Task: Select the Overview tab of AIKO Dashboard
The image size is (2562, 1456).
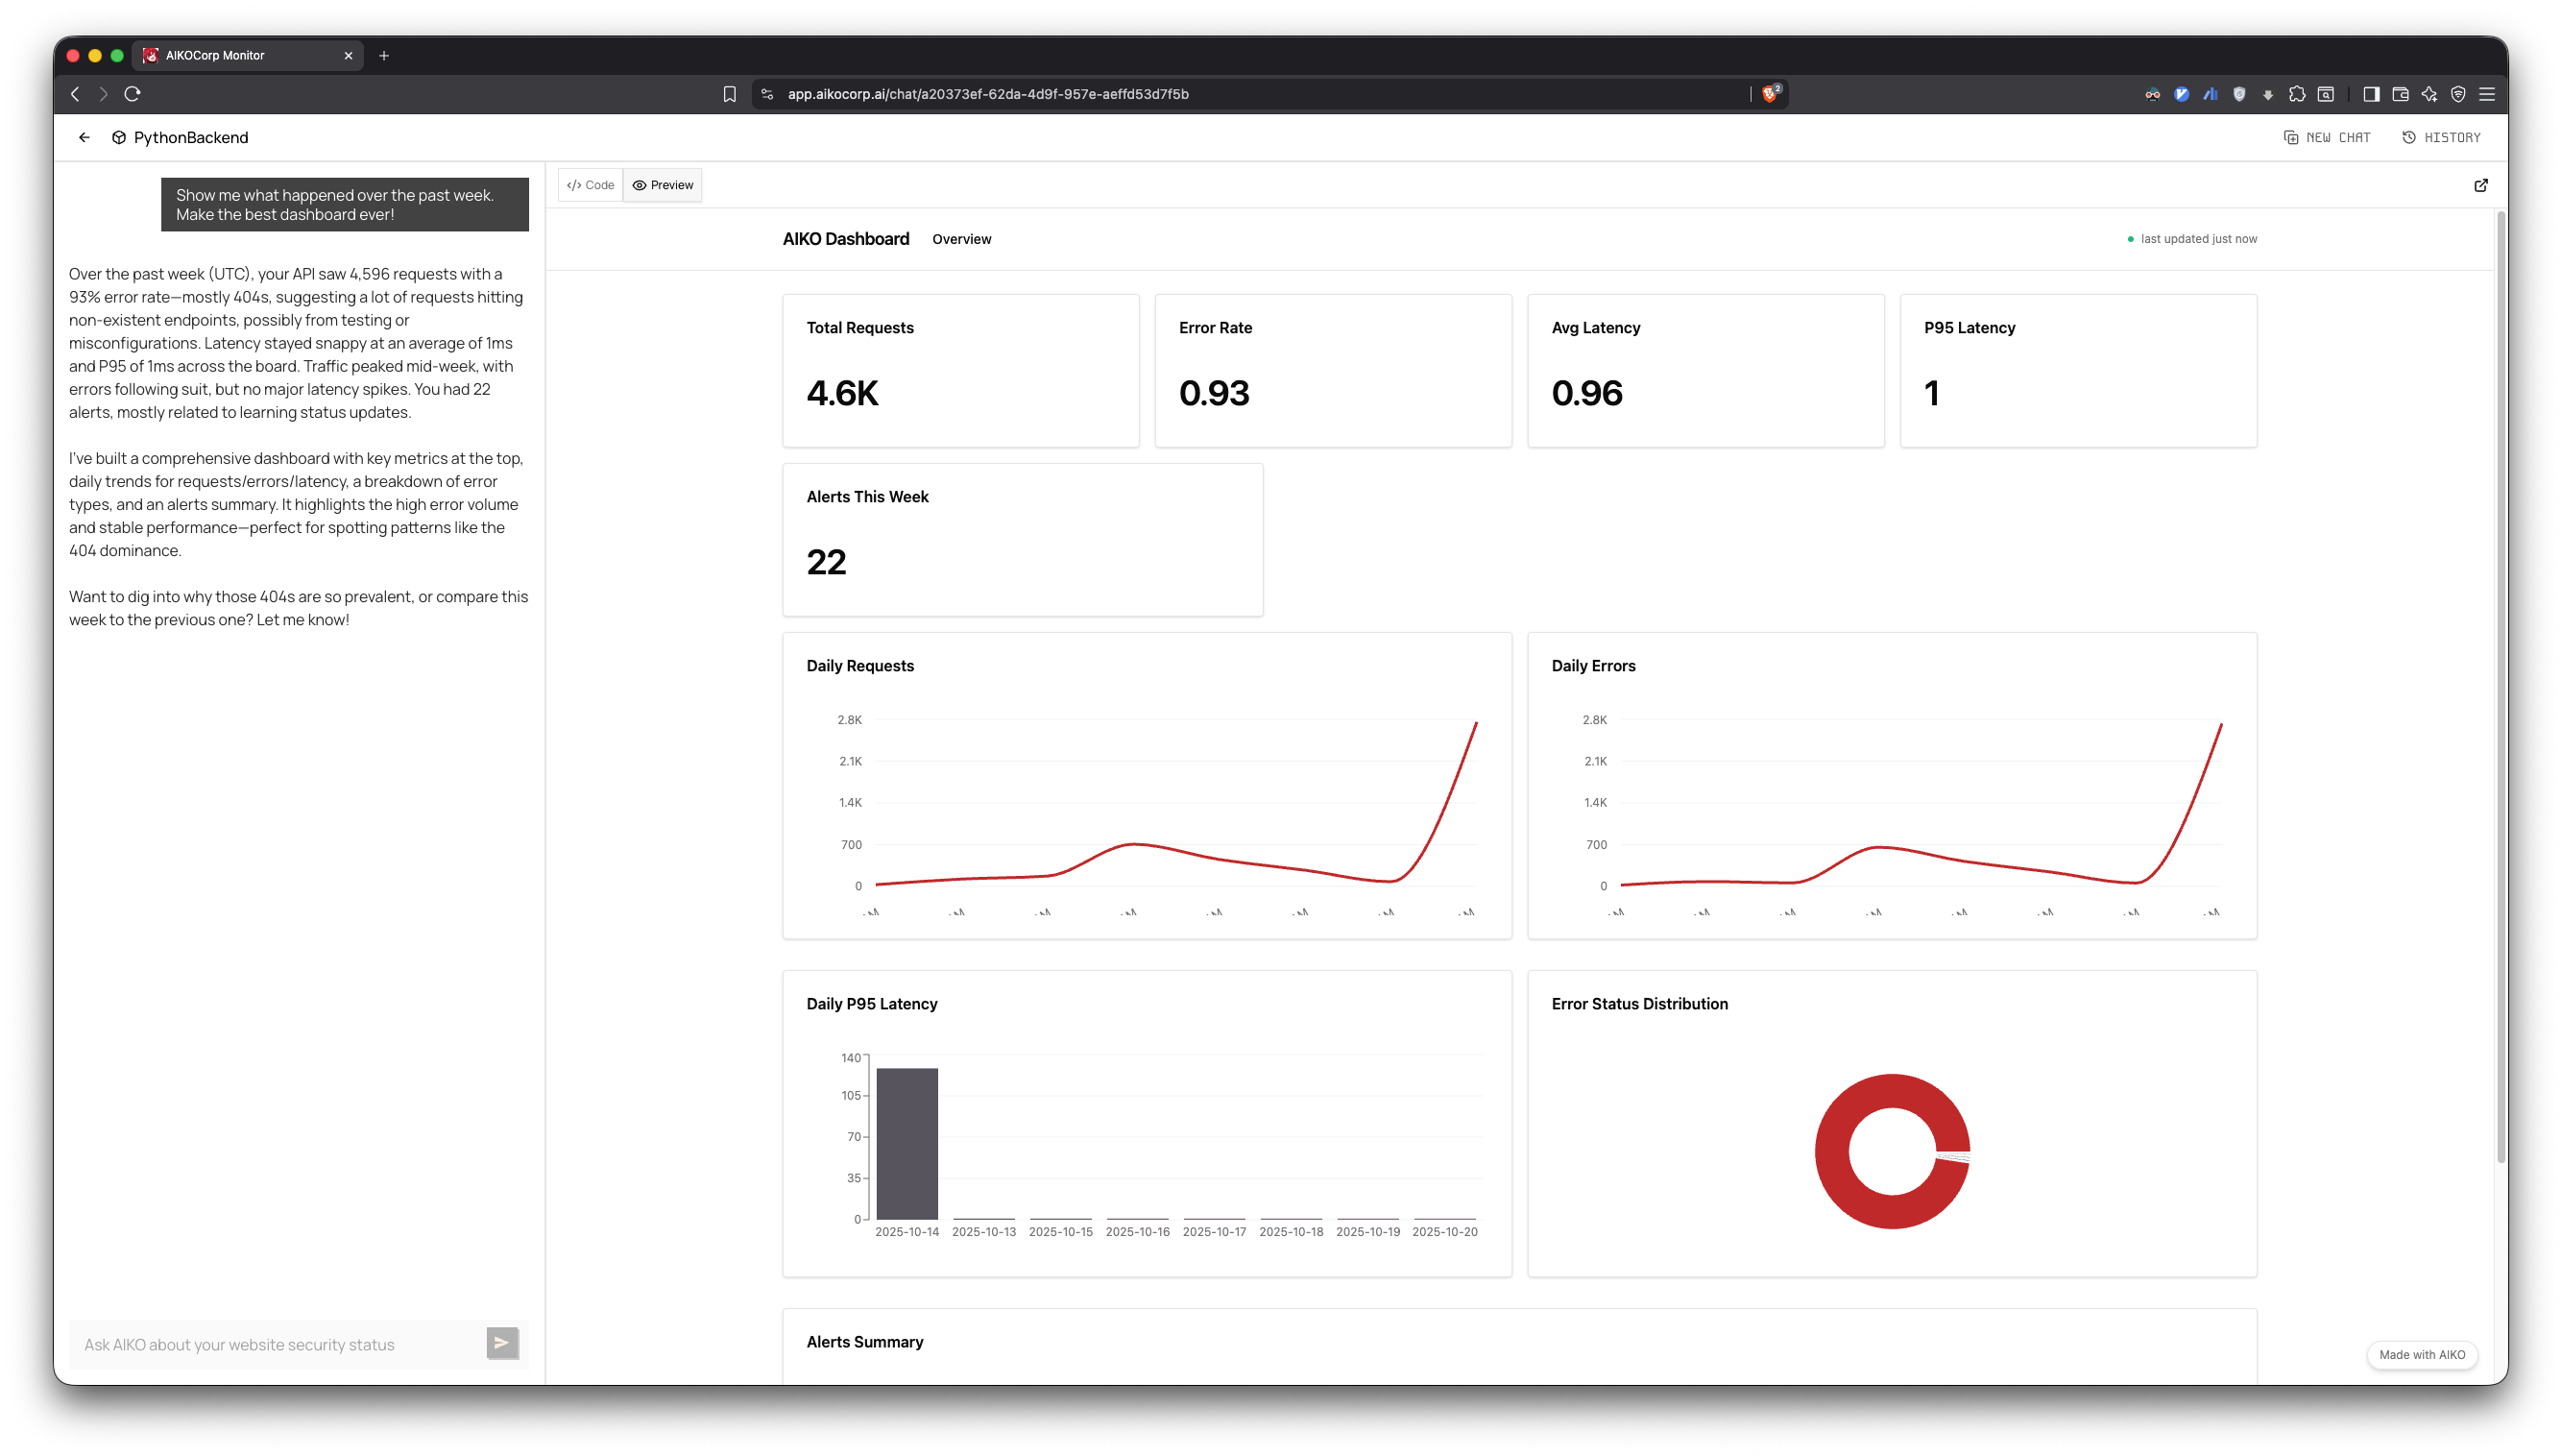Action: (x=960, y=239)
